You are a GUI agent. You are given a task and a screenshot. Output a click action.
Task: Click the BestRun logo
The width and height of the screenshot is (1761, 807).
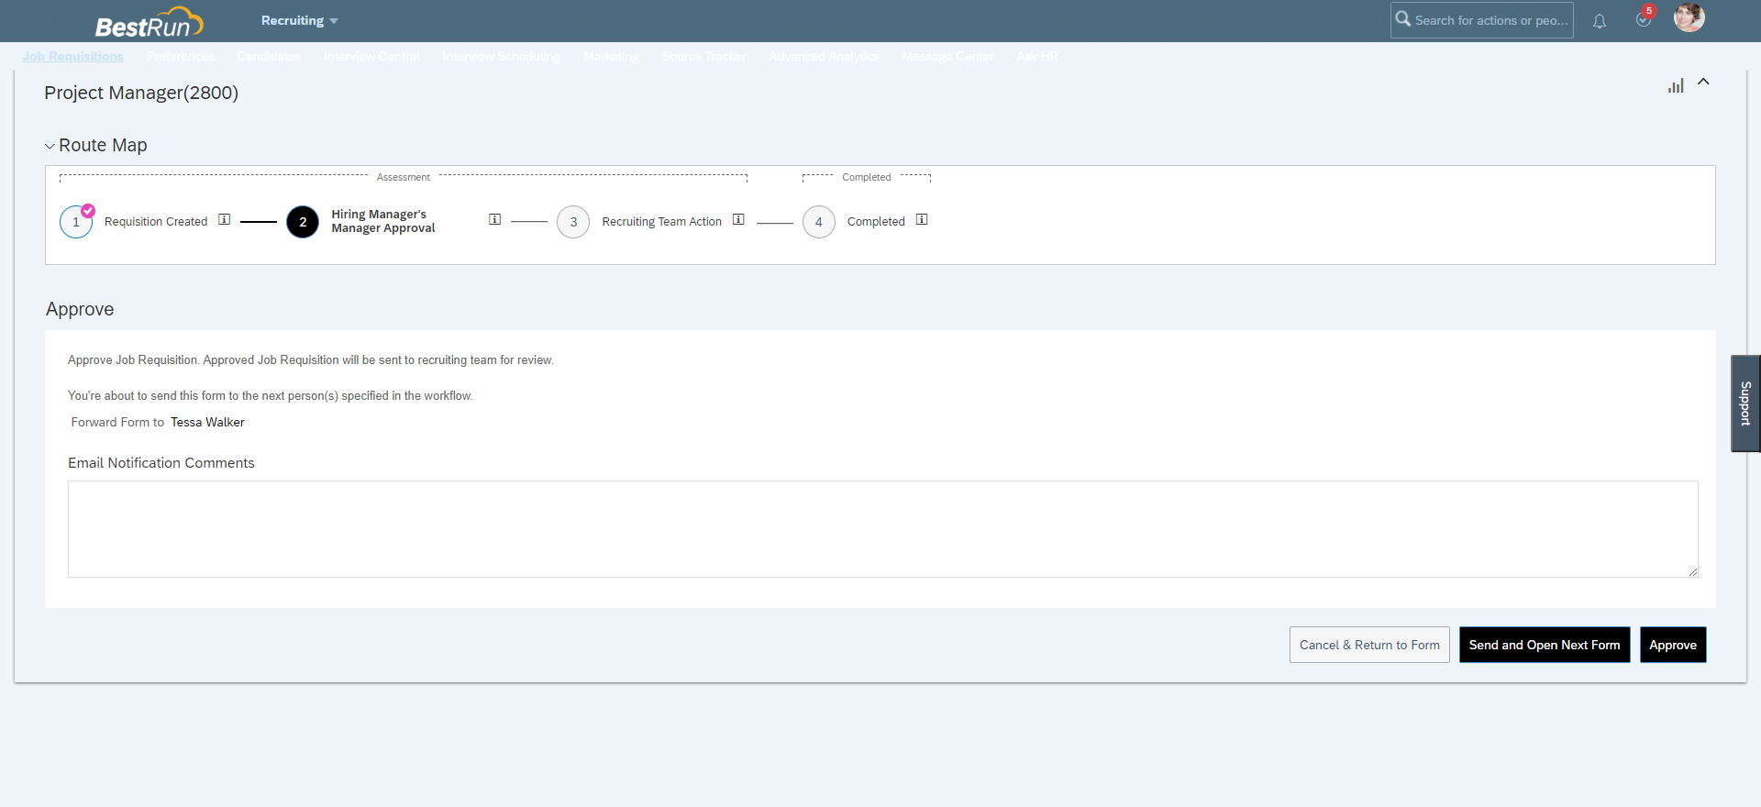149,22
